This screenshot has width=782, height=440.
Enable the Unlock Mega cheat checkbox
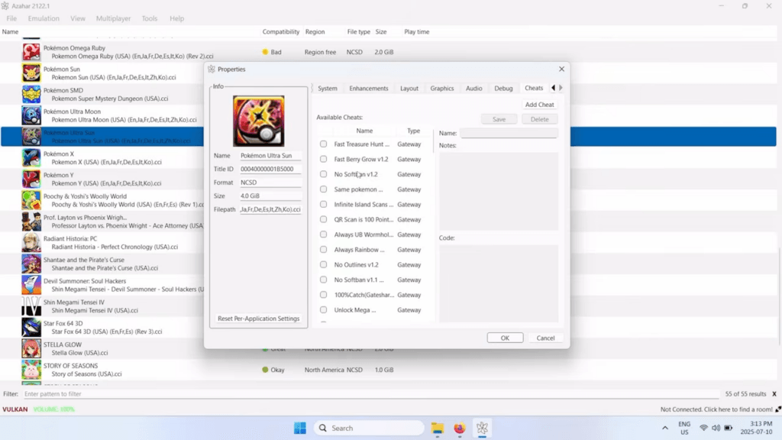click(x=323, y=310)
